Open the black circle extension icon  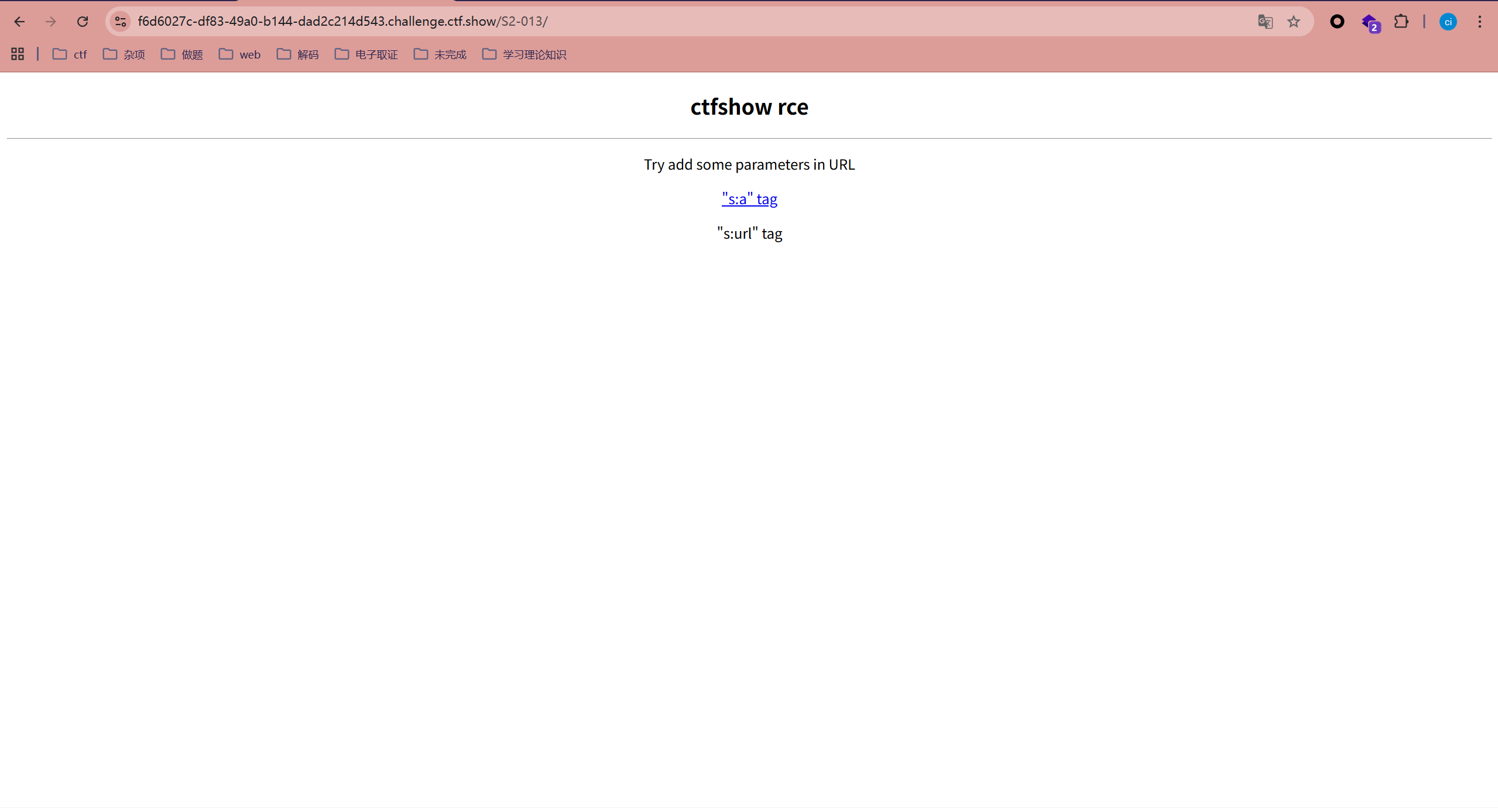(1337, 22)
